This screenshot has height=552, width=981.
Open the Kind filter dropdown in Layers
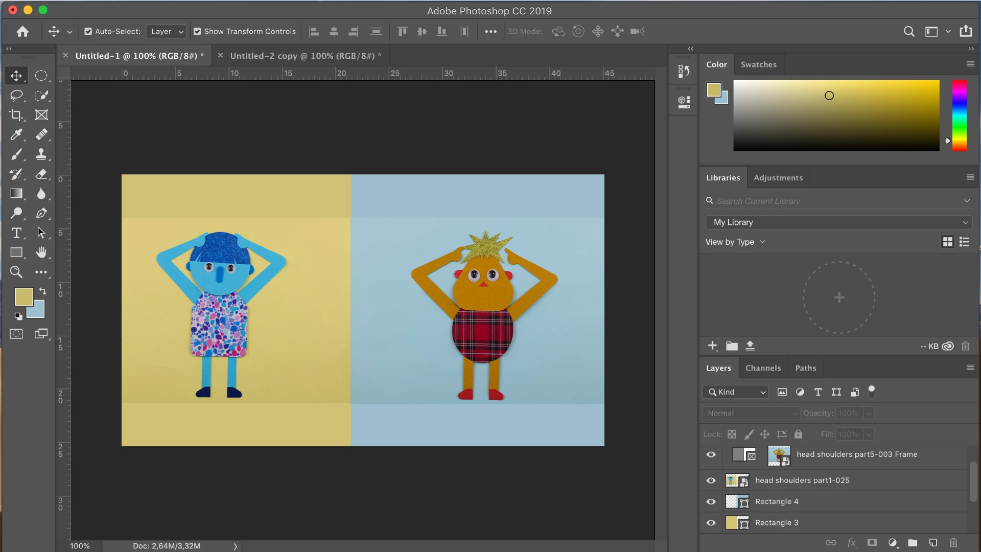(735, 392)
